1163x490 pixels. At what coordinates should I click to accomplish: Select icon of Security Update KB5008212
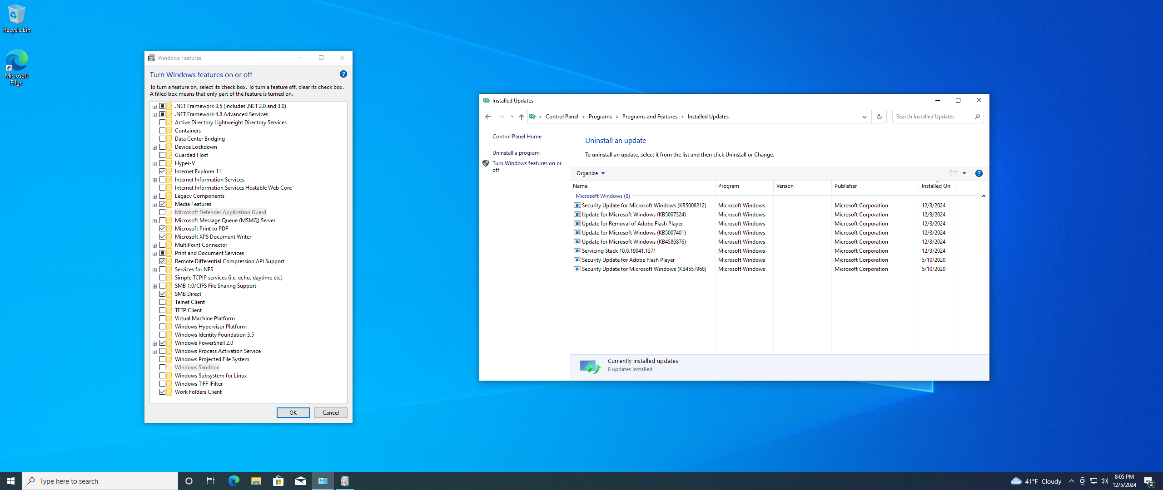pos(577,206)
